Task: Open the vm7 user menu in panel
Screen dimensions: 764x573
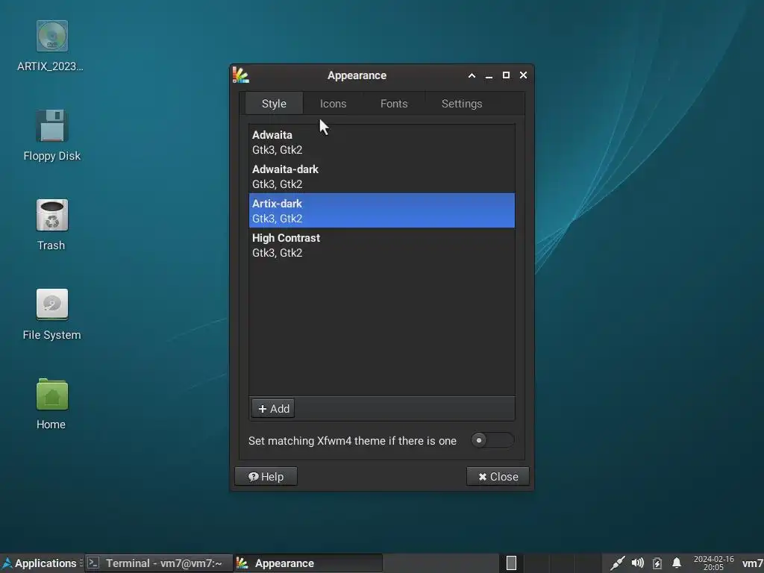Action: click(752, 563)
